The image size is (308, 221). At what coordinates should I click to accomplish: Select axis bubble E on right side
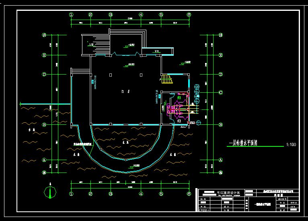click(x=221, y=55)
